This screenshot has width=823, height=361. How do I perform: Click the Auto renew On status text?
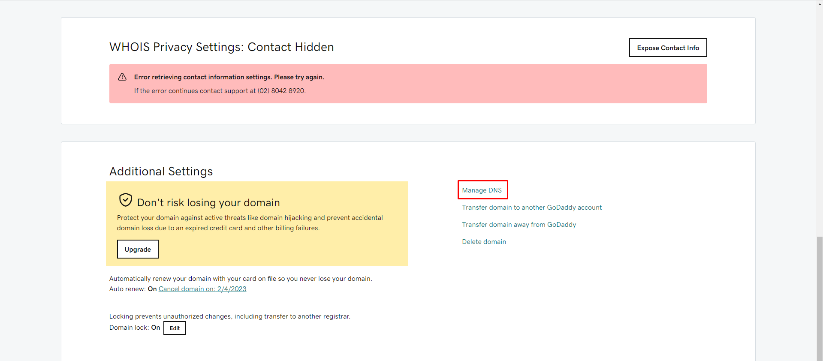point(152,289)
